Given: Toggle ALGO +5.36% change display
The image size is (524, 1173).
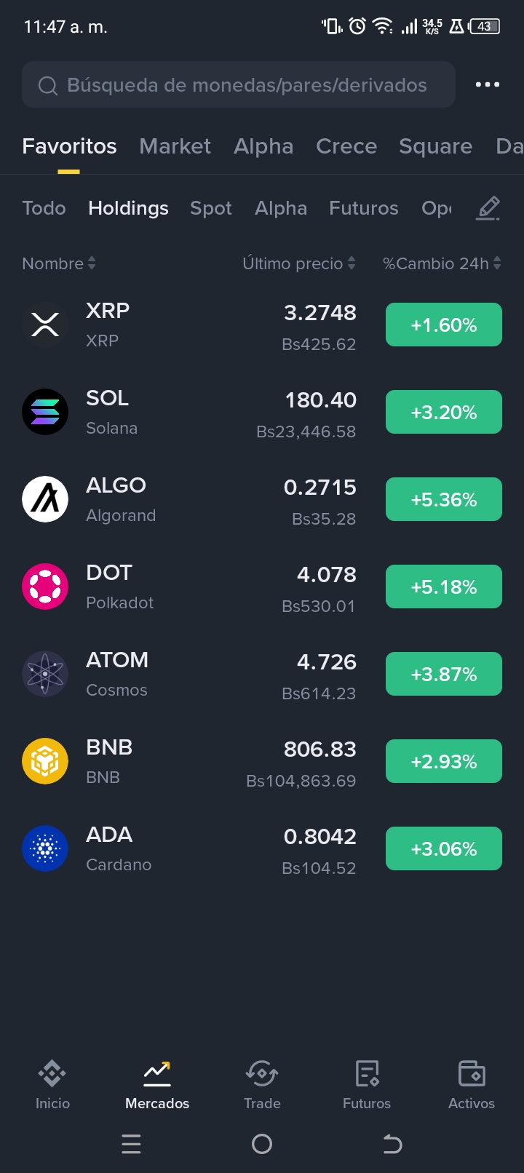Looking at the screenshot, I should point(444,499).
